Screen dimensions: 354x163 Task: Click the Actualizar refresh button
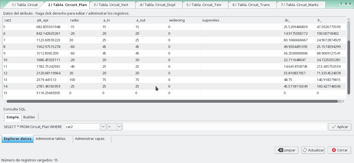point(313,150)
